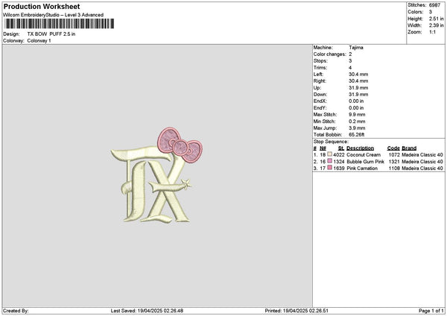Click the 'St.' column header
The image size is (447, 316).
pyautogui.click(x=341, y=148)
